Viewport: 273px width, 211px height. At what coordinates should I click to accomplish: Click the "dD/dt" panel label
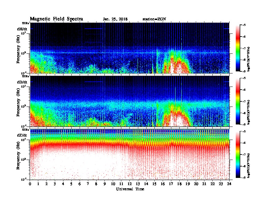point(22,82)
